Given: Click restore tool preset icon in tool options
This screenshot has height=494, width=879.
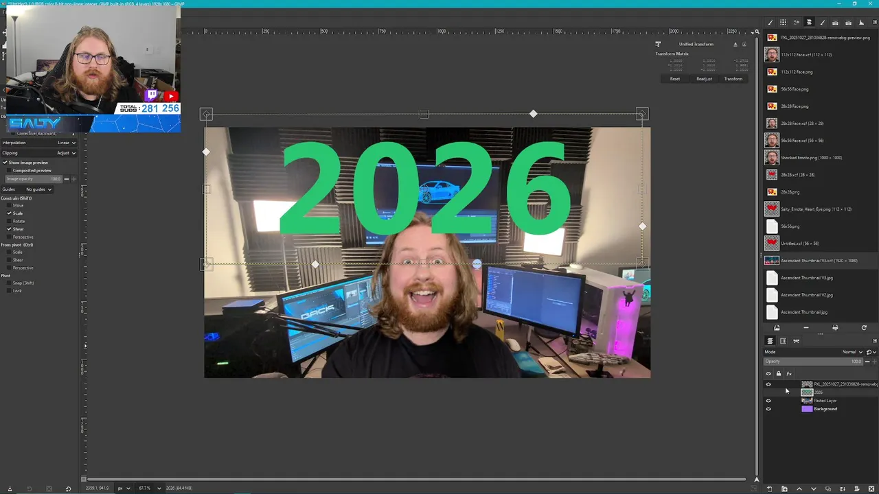Looking at the screenshot, I should (29, 489).
